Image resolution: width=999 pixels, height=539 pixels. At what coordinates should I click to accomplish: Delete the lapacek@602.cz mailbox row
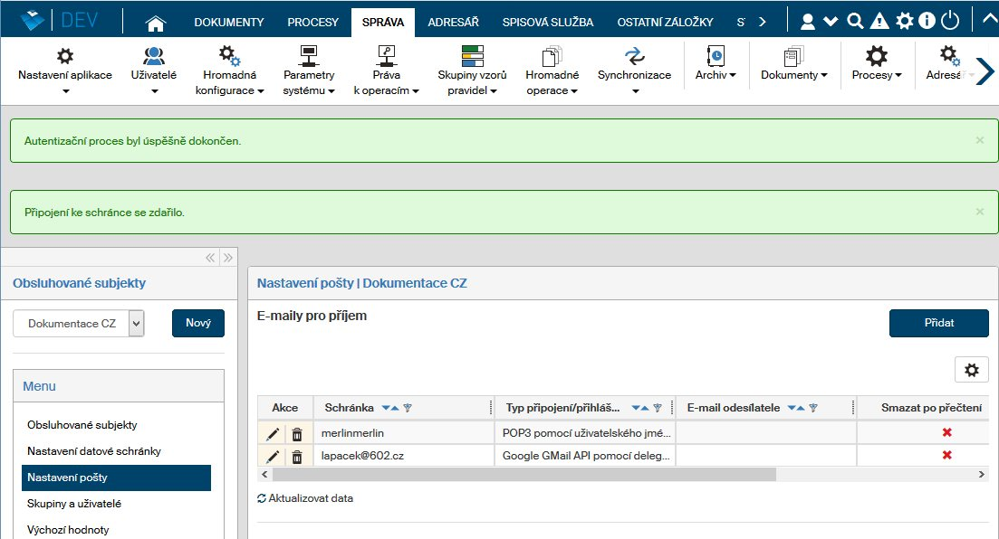point(297,456)
